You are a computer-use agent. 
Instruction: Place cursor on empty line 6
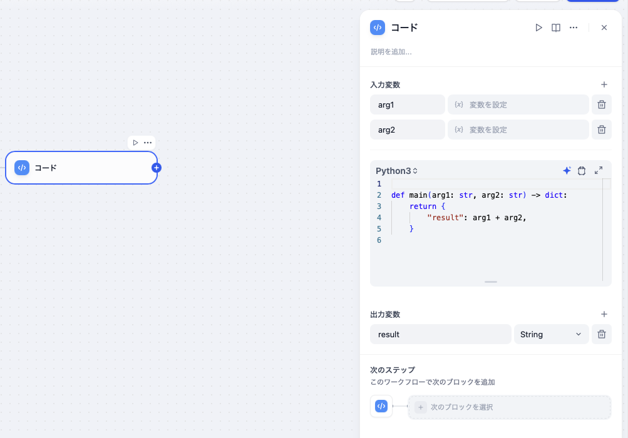(x=497, y=240)
